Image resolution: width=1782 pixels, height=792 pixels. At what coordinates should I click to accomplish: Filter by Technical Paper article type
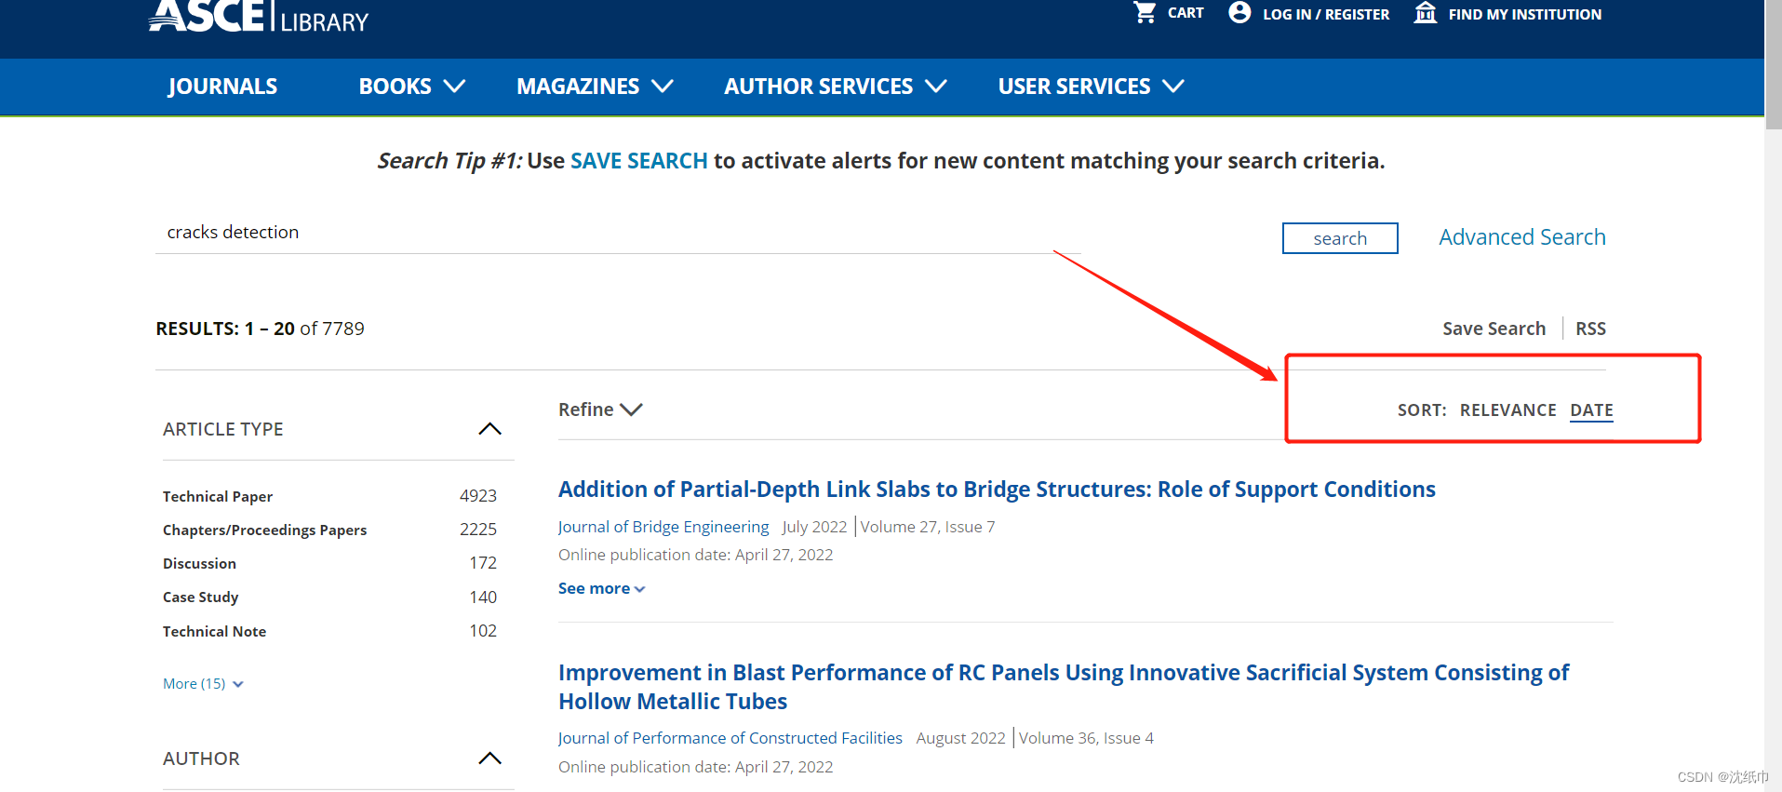(218, 496)
